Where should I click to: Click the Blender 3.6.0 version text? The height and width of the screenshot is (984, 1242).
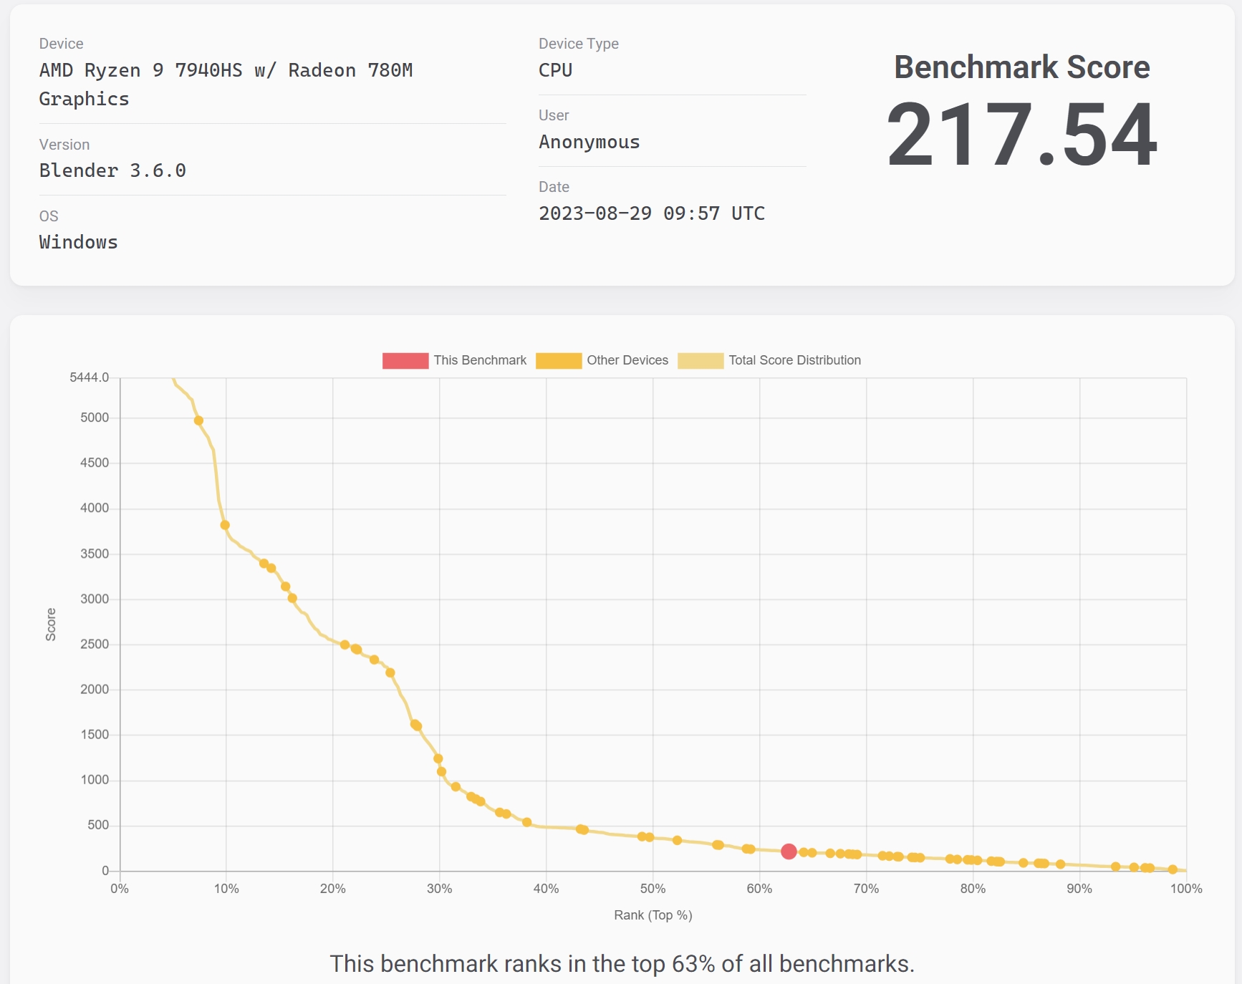click(112, 170)
